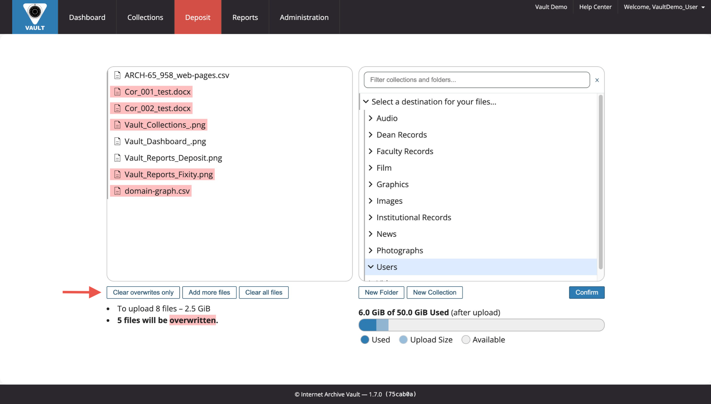This screenshot has height=404, width=711.
Task: Select the Images collection label
Action: coord(389,201)
